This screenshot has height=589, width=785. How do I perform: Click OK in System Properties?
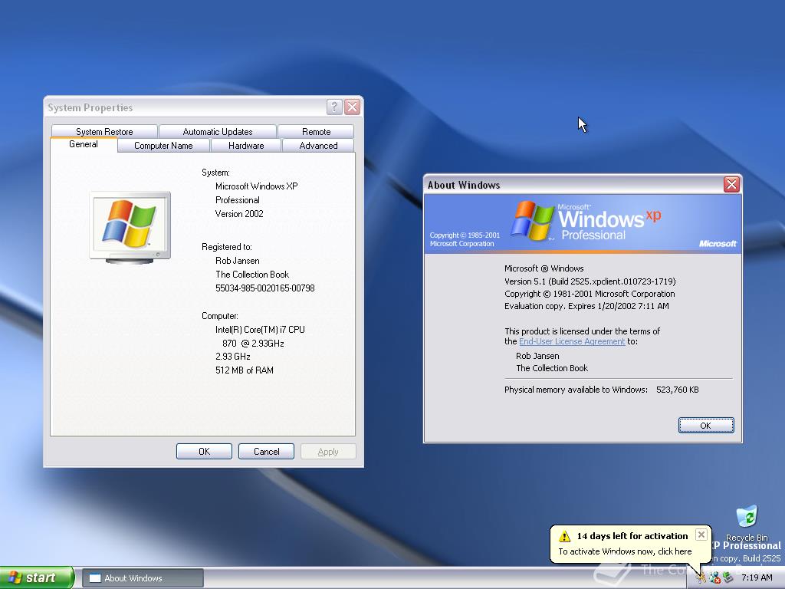pos(204,451)
